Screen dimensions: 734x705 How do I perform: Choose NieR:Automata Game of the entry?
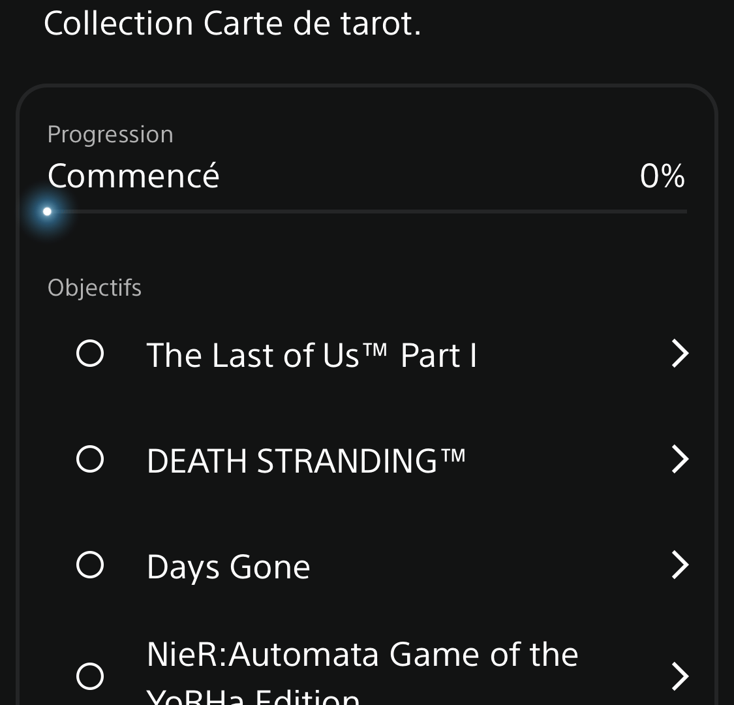pyautogui.click(x=362, y=654)
